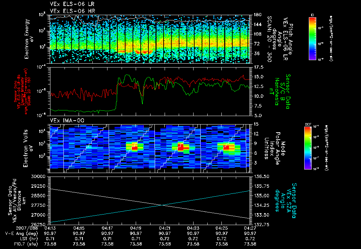Click the green magnetic field dip after 04:19
The width and height of the screenshot is (361, 249).
pos(142,101)
